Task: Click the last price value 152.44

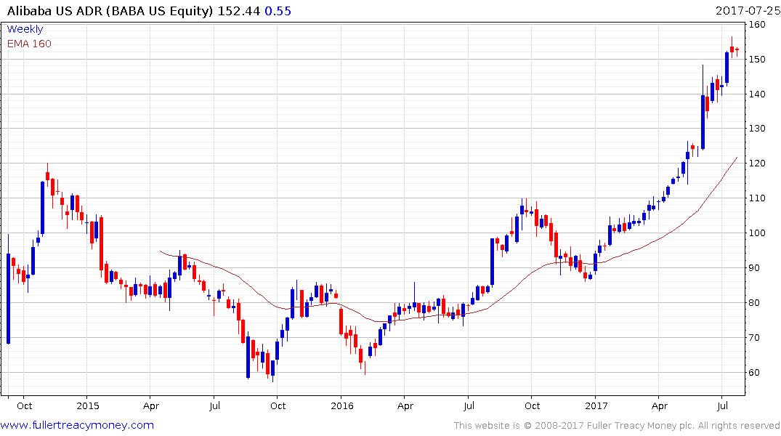Action: [238, 11]
